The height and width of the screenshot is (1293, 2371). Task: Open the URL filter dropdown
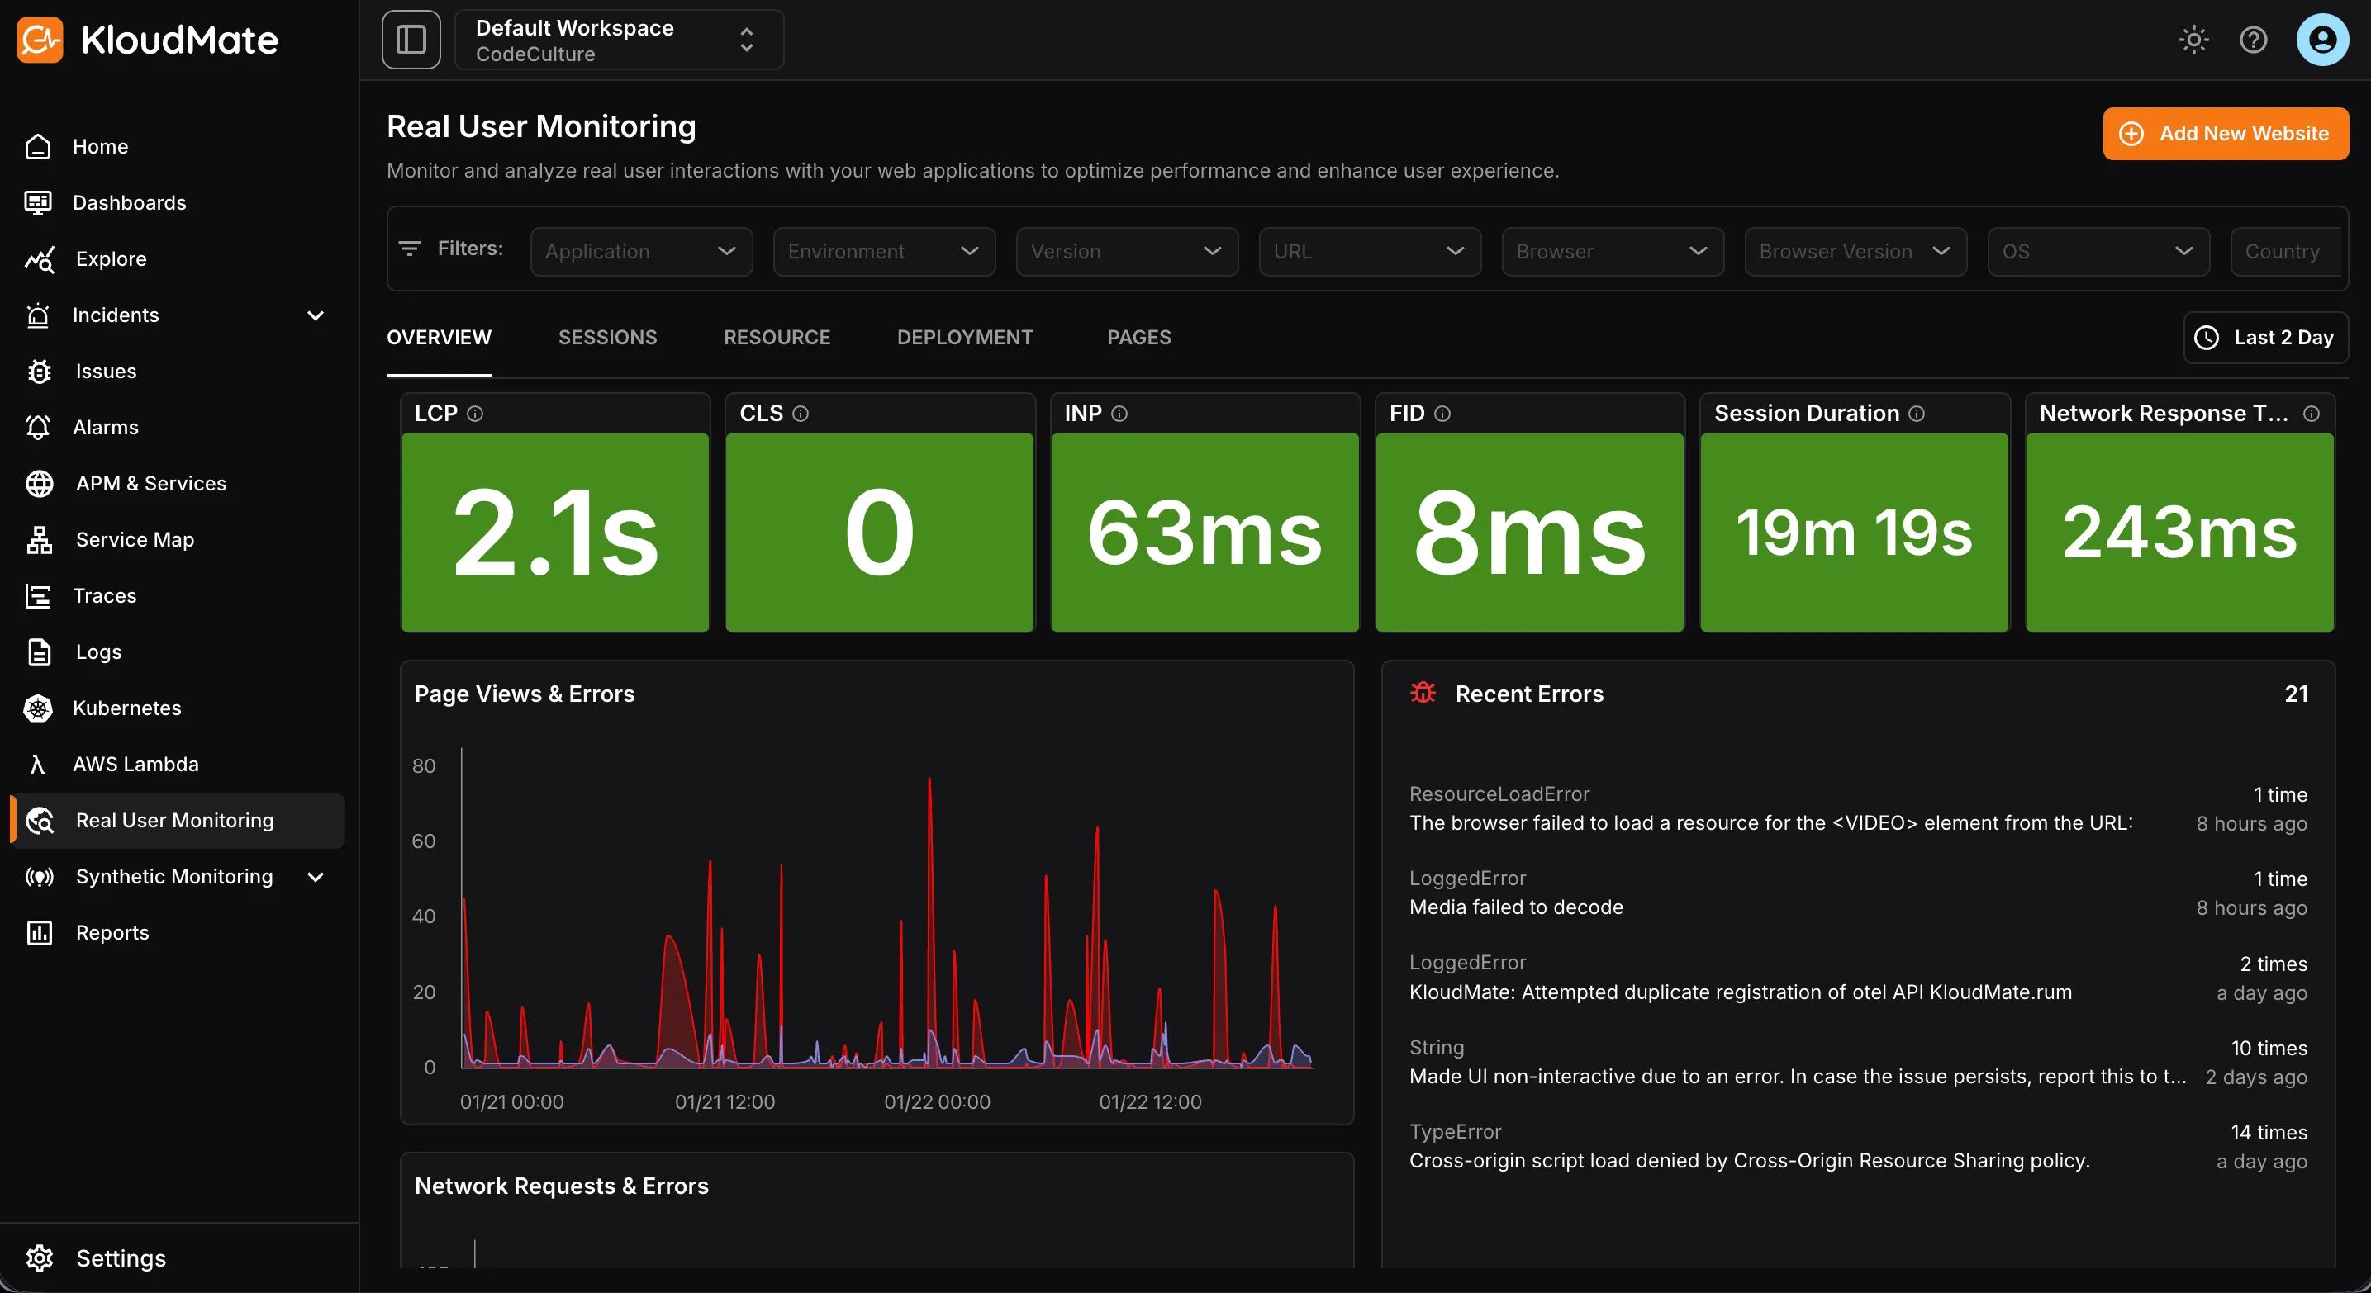click(x=1371, y=252)
